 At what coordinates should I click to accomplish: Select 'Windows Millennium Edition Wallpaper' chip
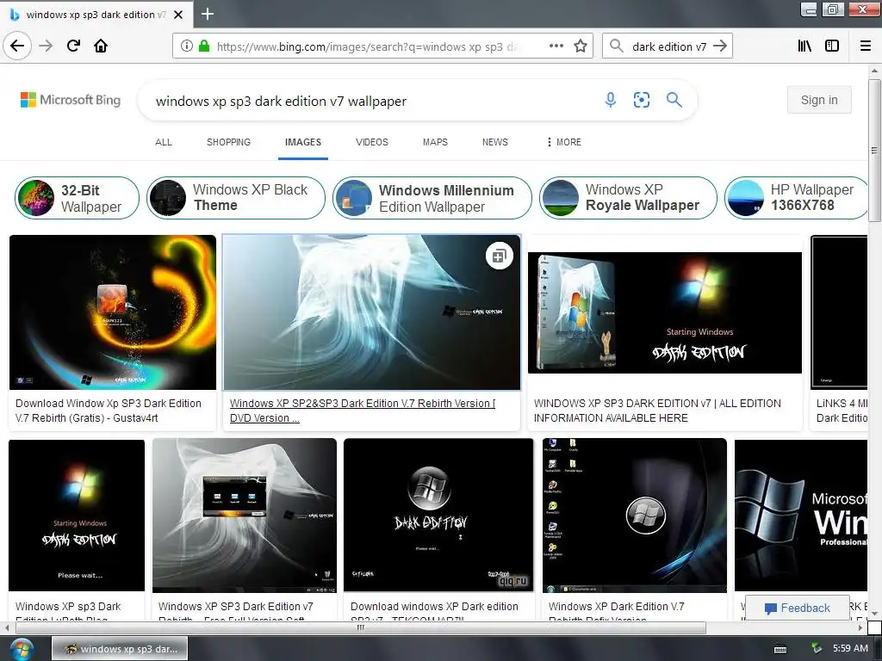pyautogui.click(x=432, y=198)
